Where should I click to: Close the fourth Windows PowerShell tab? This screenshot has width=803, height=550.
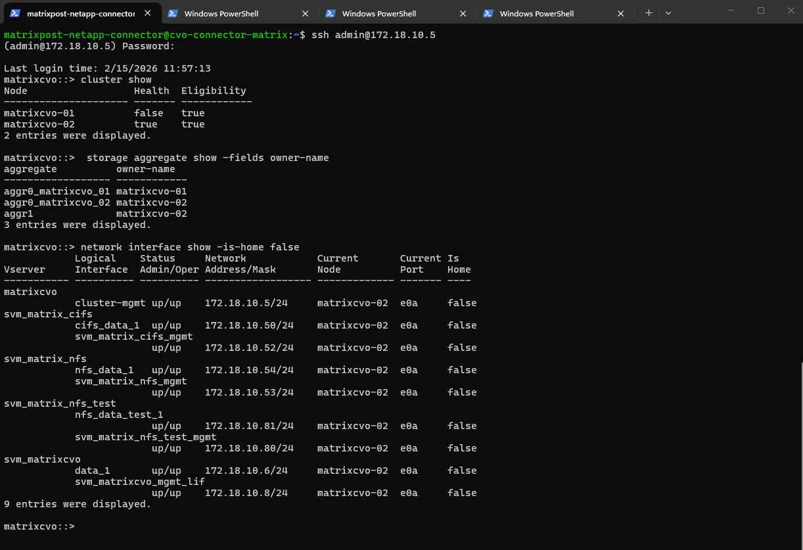(621, 13)
